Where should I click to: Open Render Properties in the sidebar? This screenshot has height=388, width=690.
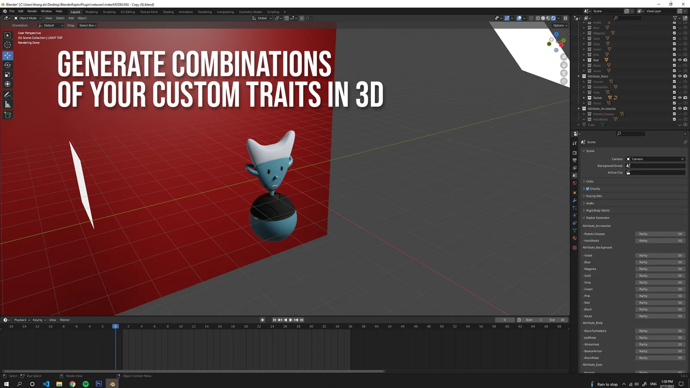574,152
